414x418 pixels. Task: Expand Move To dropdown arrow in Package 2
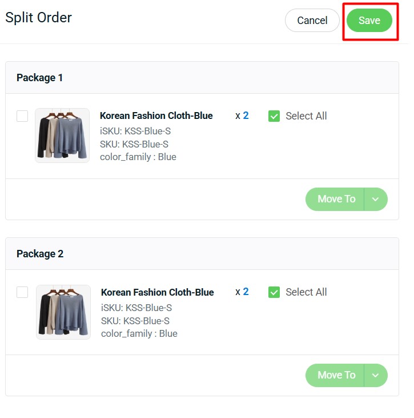point(375,375)
